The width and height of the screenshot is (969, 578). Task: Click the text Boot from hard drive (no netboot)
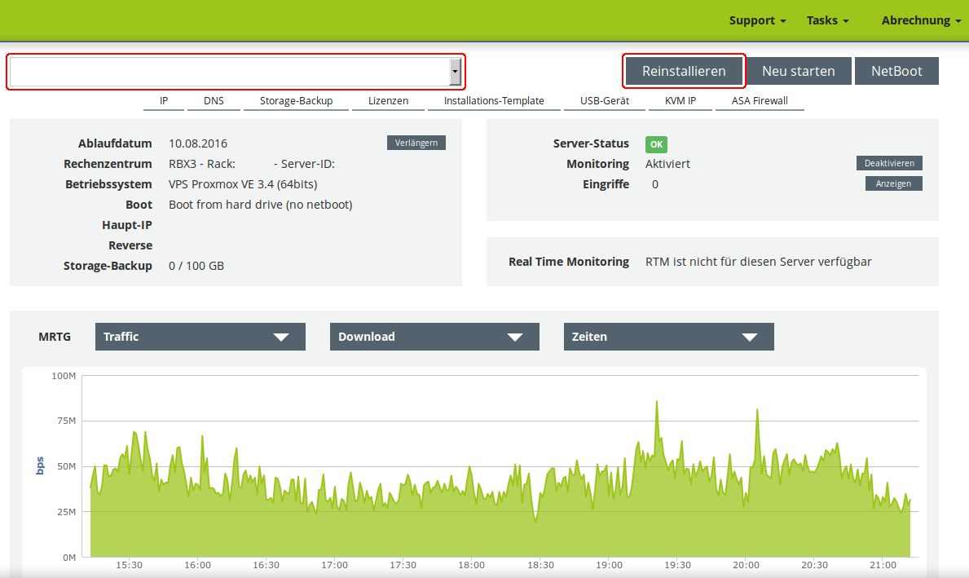pos(260,205)
